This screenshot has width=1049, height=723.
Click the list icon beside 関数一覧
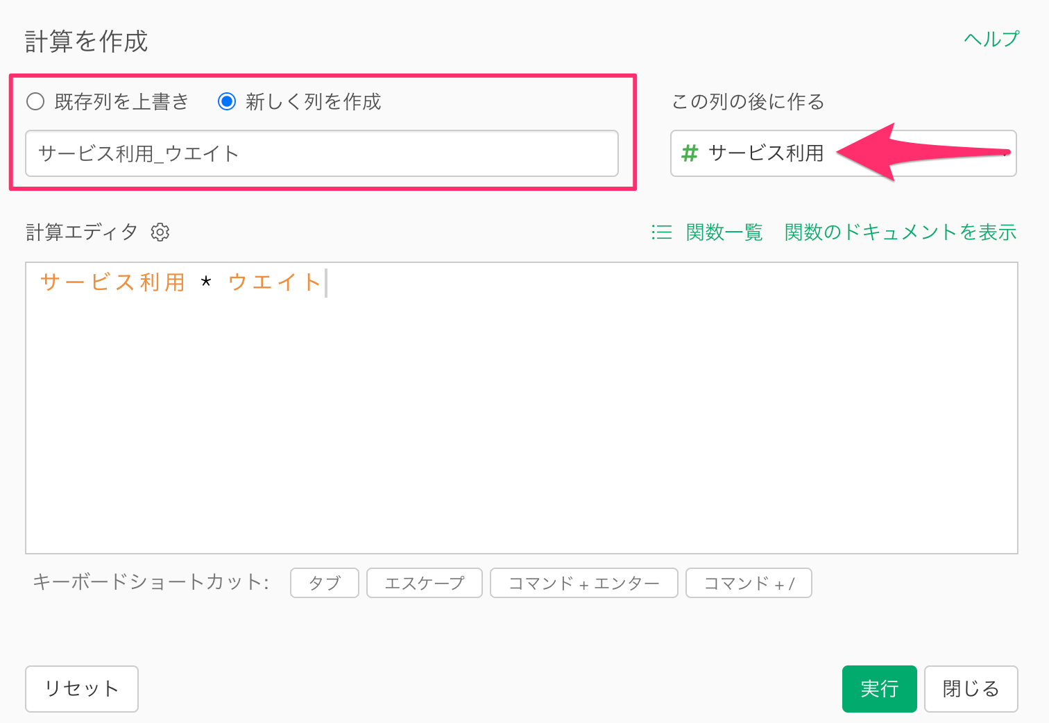(x=662, y=232)
